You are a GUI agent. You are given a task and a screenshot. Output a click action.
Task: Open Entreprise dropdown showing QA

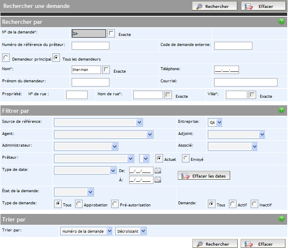215,122
